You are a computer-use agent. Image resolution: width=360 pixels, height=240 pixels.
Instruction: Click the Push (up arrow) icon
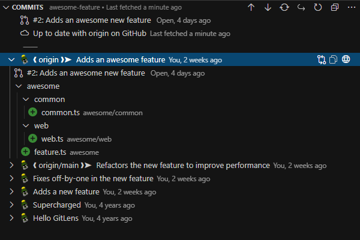pyautogui.click(x=251, y=7)
